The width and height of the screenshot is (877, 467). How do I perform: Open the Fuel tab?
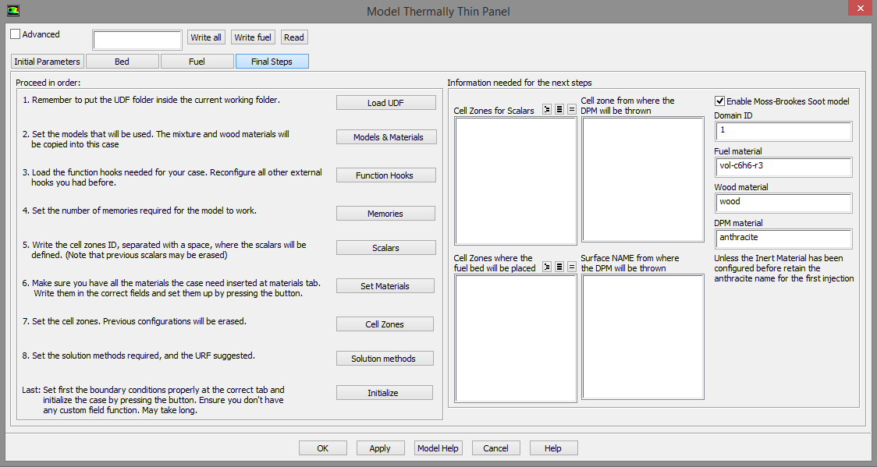[x=197, y=62]
